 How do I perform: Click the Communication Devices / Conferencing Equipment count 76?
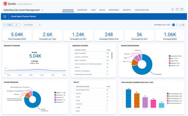pyautogui.click(x=107, y=64)
